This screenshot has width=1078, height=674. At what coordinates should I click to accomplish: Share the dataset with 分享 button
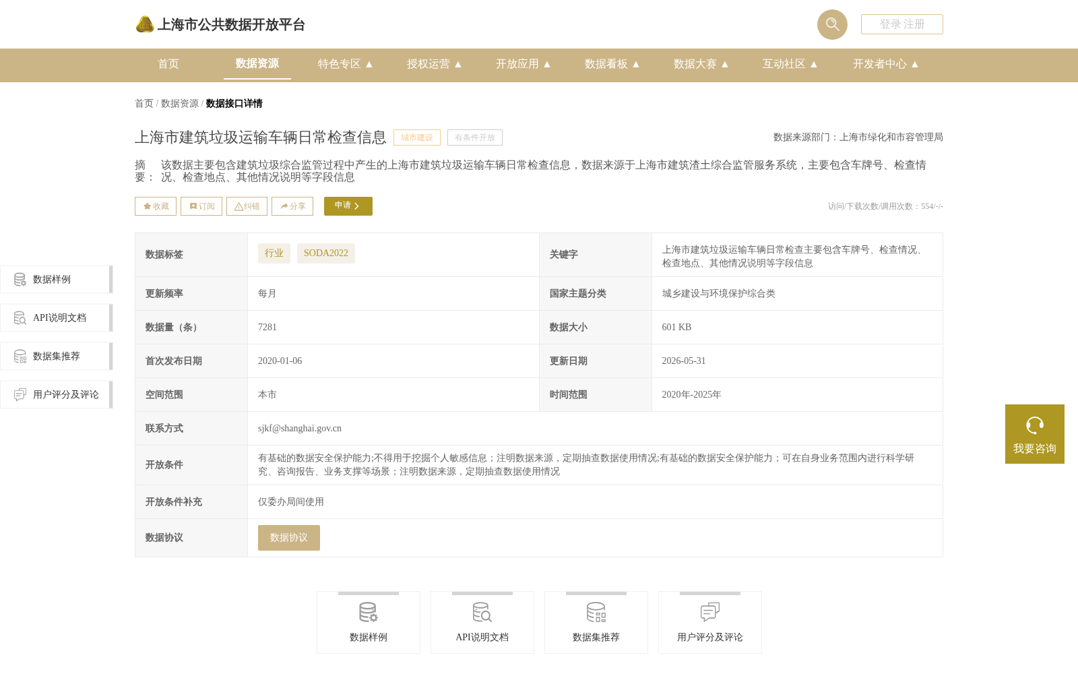point(292,206)
